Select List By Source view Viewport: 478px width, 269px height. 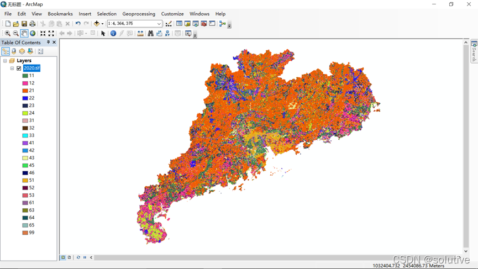click(14, 51)
